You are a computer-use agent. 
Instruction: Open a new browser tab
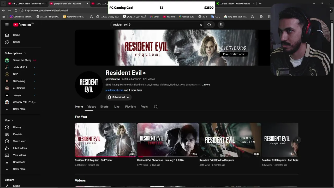tap(260, 4)
